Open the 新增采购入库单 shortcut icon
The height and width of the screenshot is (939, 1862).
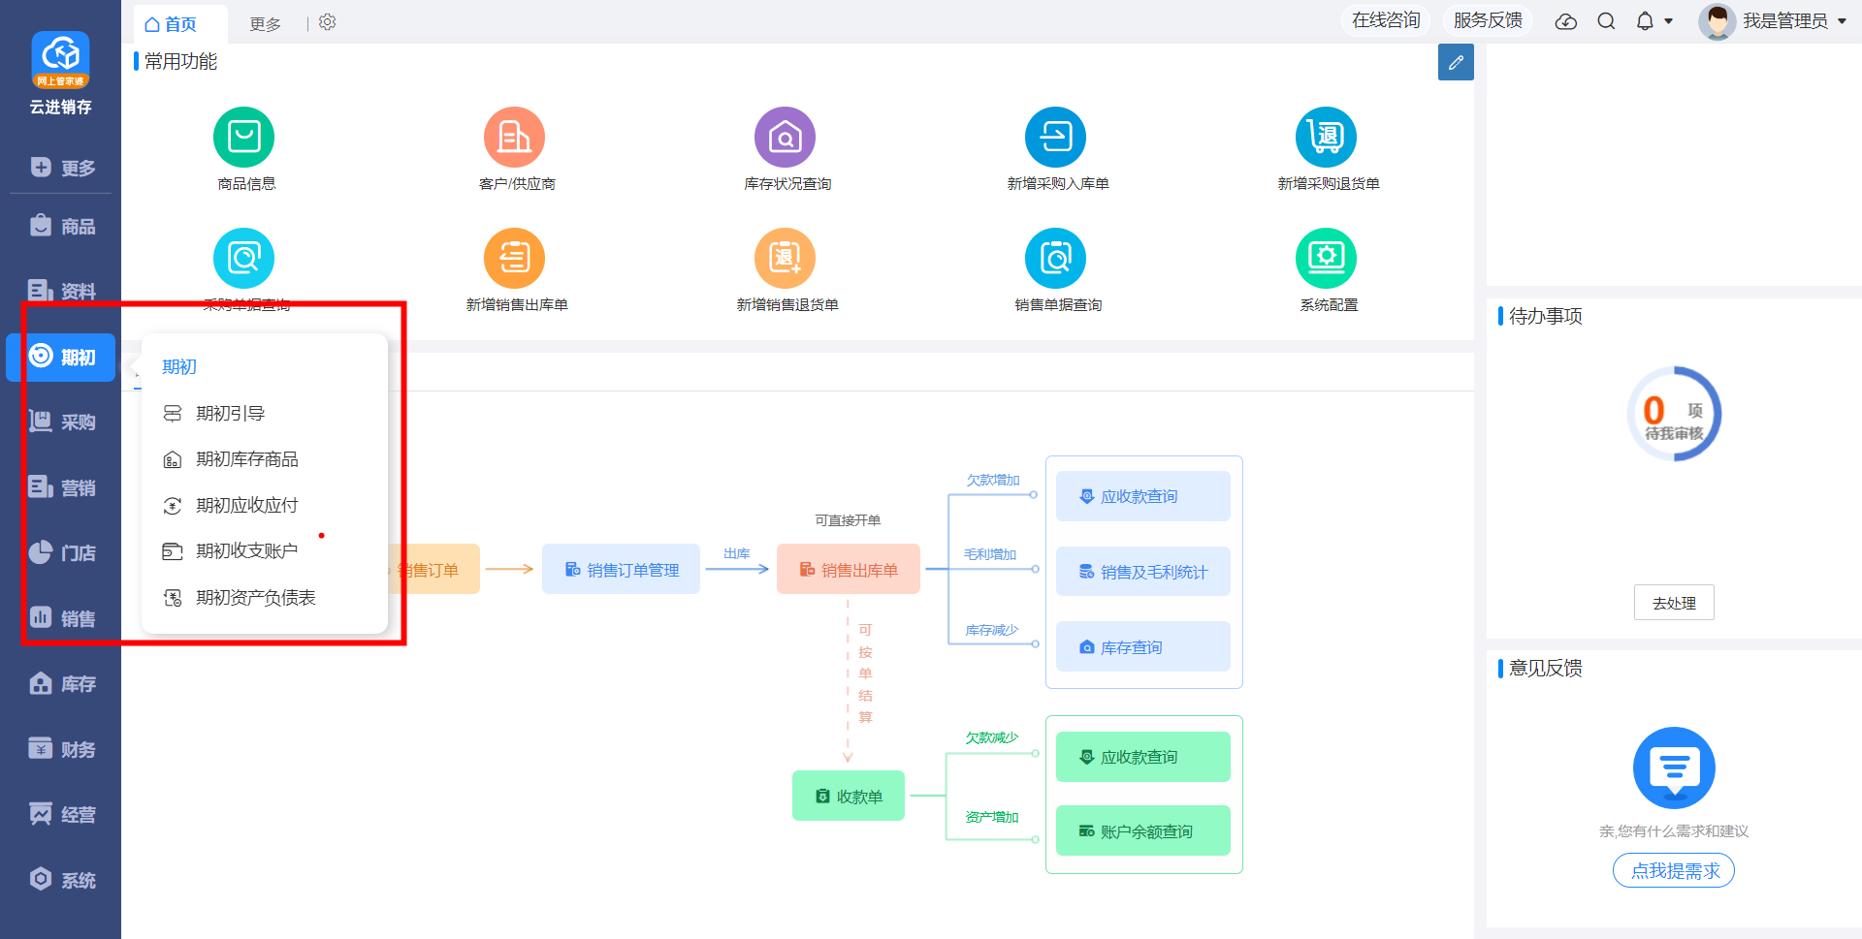tap(1055, 137)
